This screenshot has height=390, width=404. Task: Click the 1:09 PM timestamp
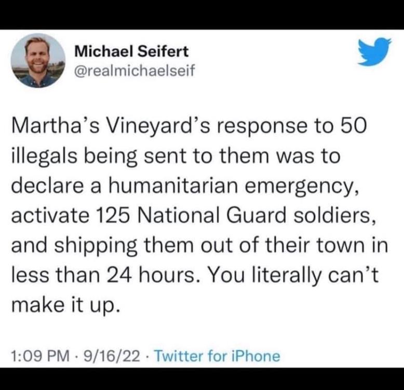(x=40, y=356)
